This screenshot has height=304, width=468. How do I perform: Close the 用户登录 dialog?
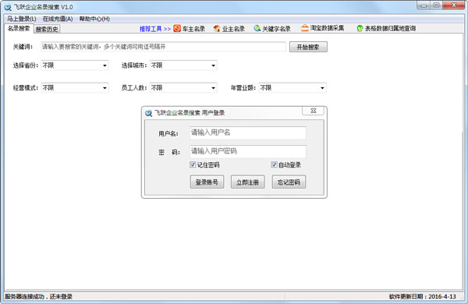[x=313, y=111]
